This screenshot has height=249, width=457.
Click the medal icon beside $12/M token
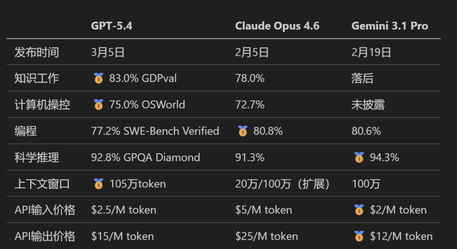(x=359, y=236)
